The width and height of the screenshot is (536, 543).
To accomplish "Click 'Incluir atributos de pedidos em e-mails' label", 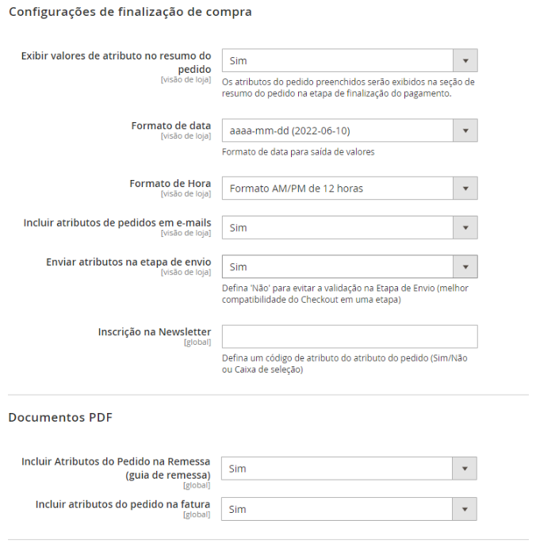I will click(117, 223).
